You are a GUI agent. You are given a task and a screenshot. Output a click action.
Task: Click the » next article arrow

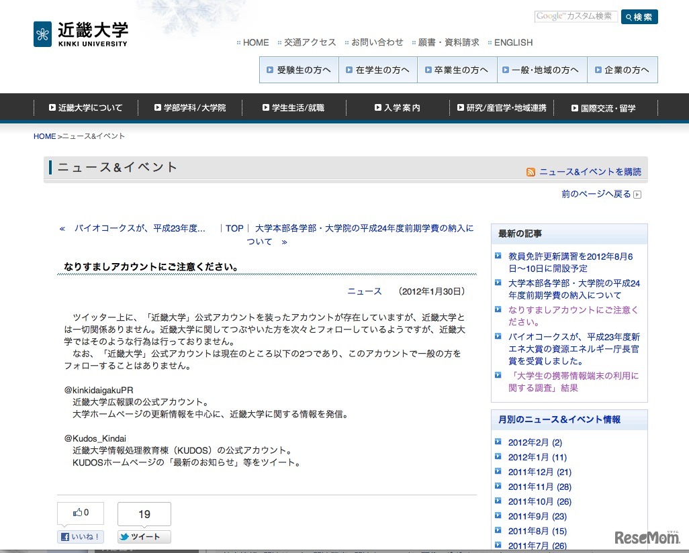tap(284, 242)
